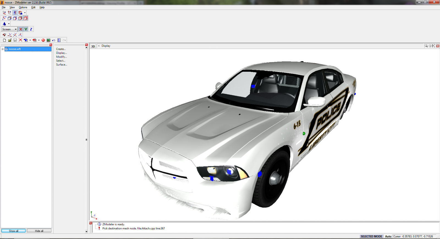Open the Screen coordinate system dropdown
Viewport: 440px width, 239px height.
10,29
